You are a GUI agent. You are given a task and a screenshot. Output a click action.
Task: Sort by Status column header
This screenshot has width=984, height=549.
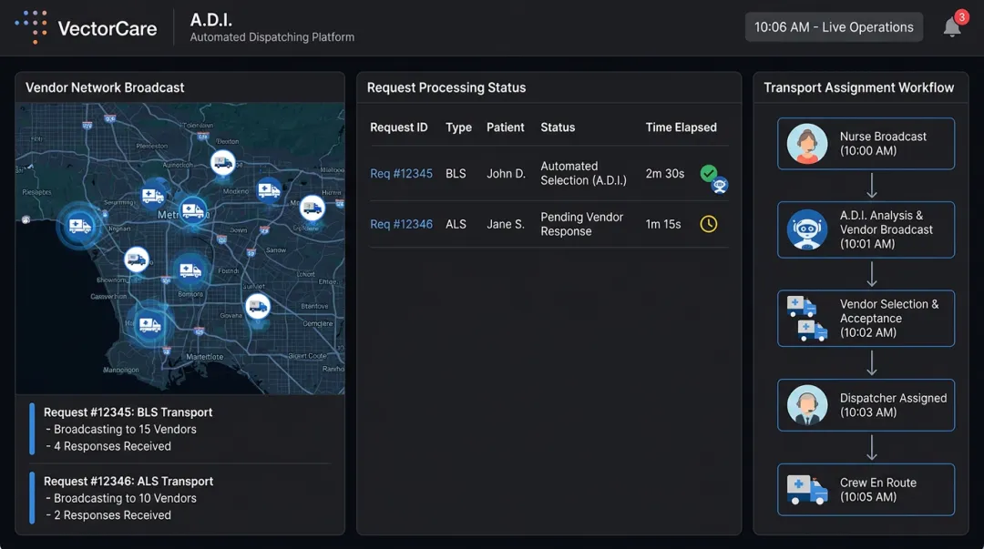(558, 127)
